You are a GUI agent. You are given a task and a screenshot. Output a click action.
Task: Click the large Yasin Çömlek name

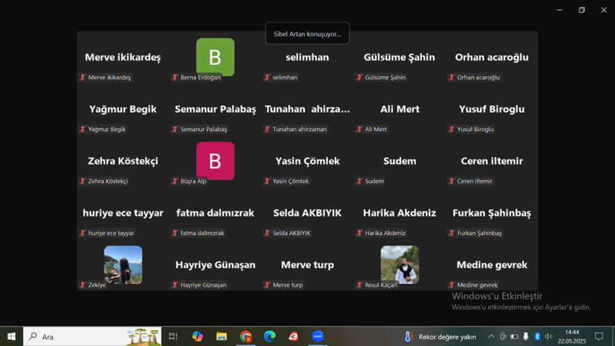coord(307,161)
